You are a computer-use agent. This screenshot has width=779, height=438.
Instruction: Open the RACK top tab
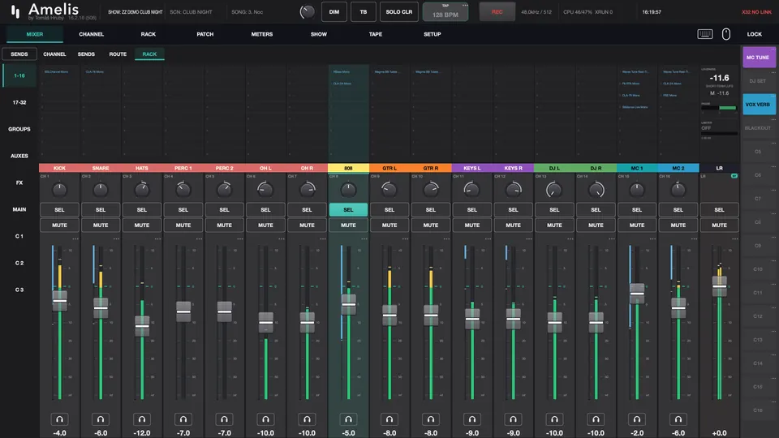pos(148,34)
